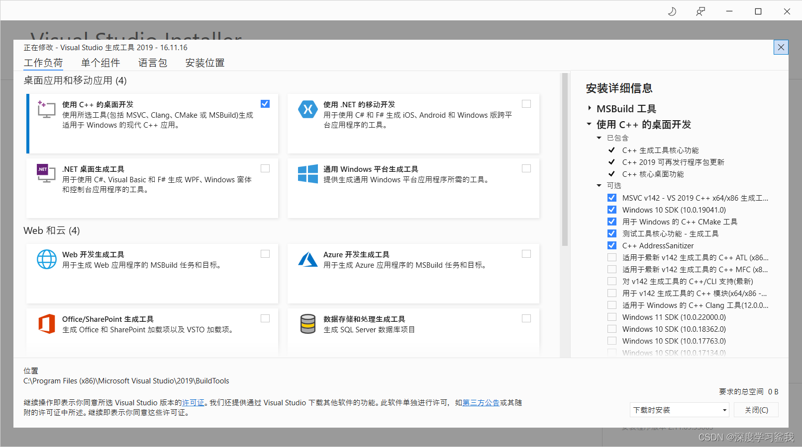Expand the MSBuild 工具 section
The width and height of the screenshot is (802, 447).
coord(590,108)
